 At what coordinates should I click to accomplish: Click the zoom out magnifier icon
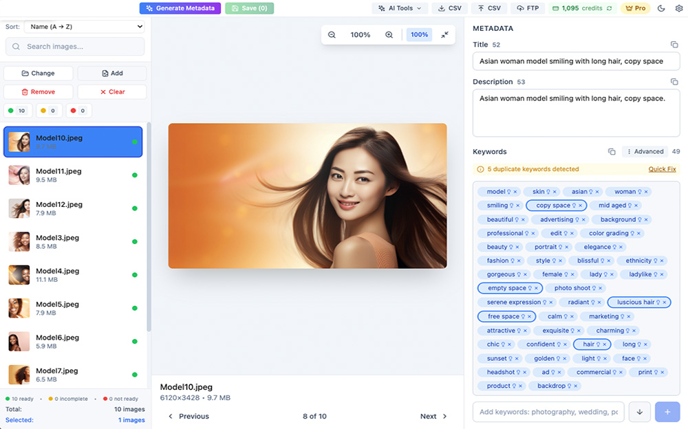(332, 34)
